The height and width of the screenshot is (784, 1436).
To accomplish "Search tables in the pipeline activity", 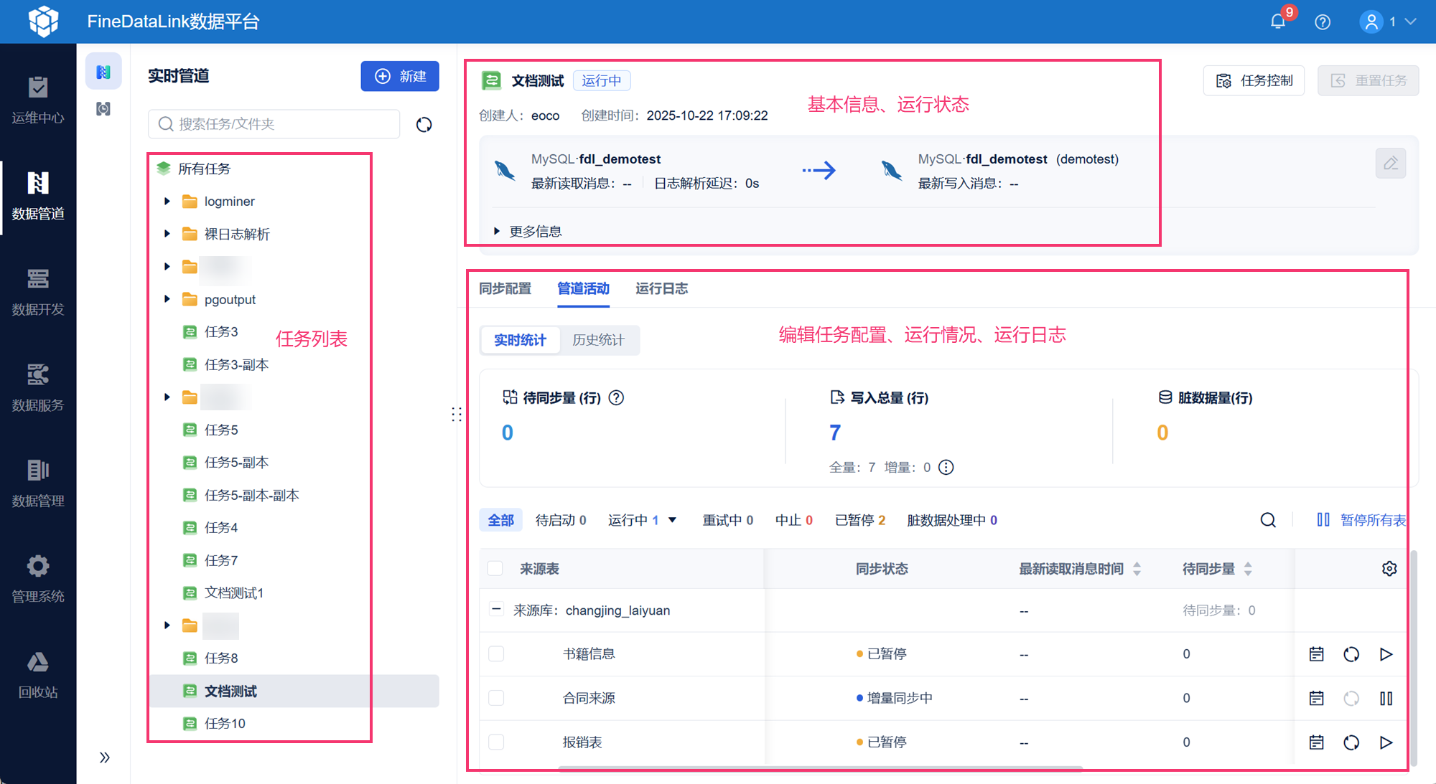I will click(x=1269, y=520).
